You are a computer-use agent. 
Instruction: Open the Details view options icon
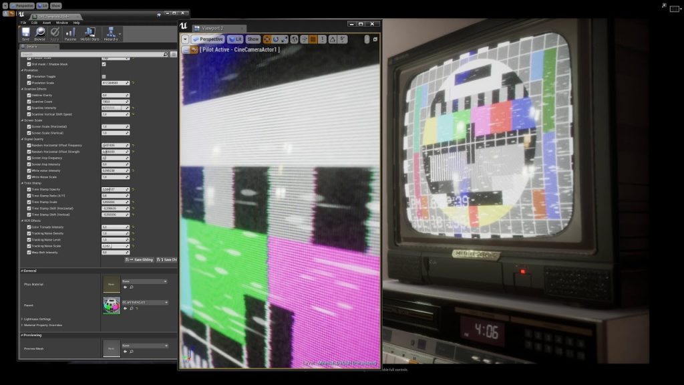[x=174, y=55]
